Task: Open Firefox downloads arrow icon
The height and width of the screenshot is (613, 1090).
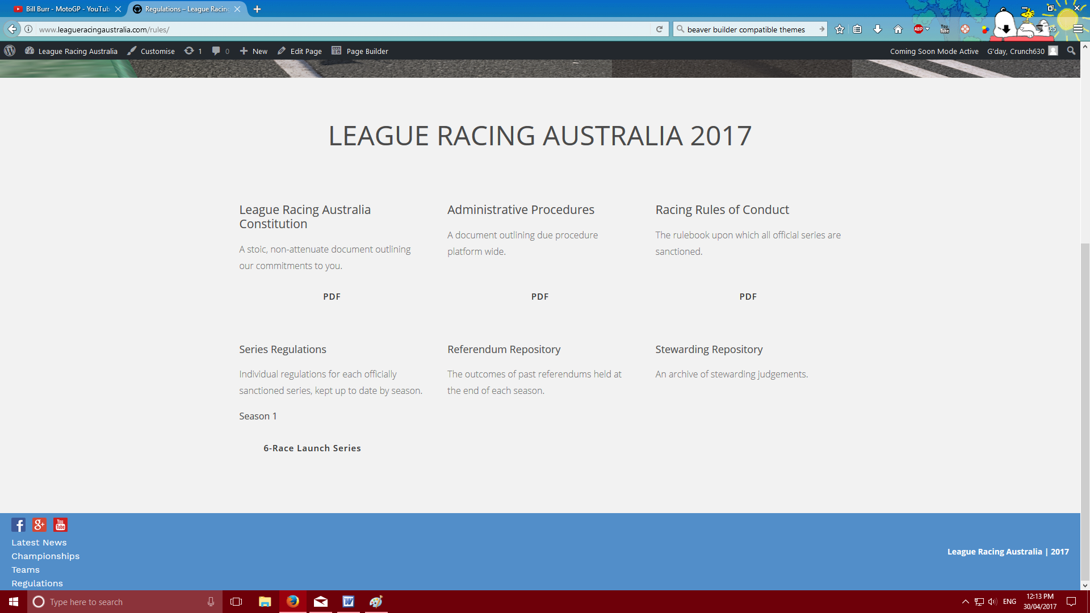Action: (x=878, y=30)
